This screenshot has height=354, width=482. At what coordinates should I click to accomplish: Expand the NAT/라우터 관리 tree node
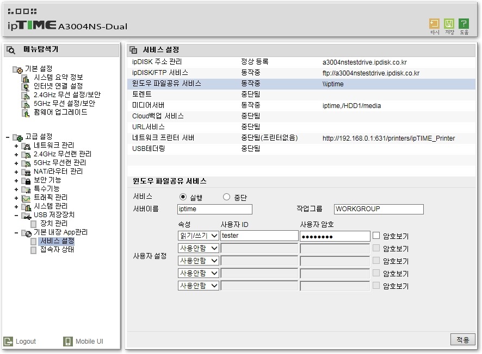tap(16, 172)
